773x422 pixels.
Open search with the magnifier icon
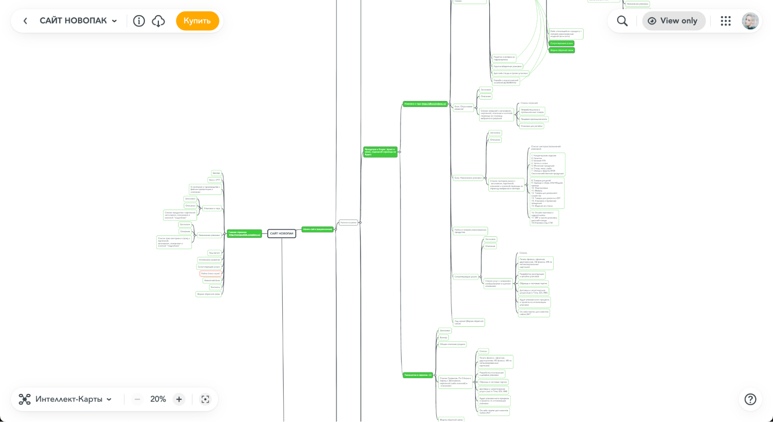click(622, 21)
